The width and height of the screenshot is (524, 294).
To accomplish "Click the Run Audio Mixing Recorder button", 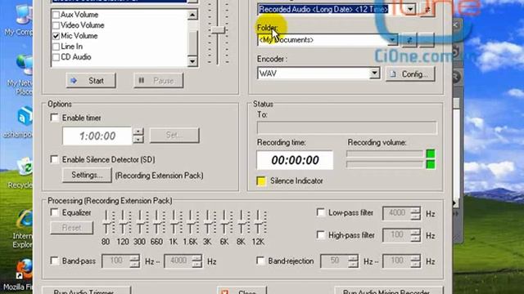I will click(389, 291).
